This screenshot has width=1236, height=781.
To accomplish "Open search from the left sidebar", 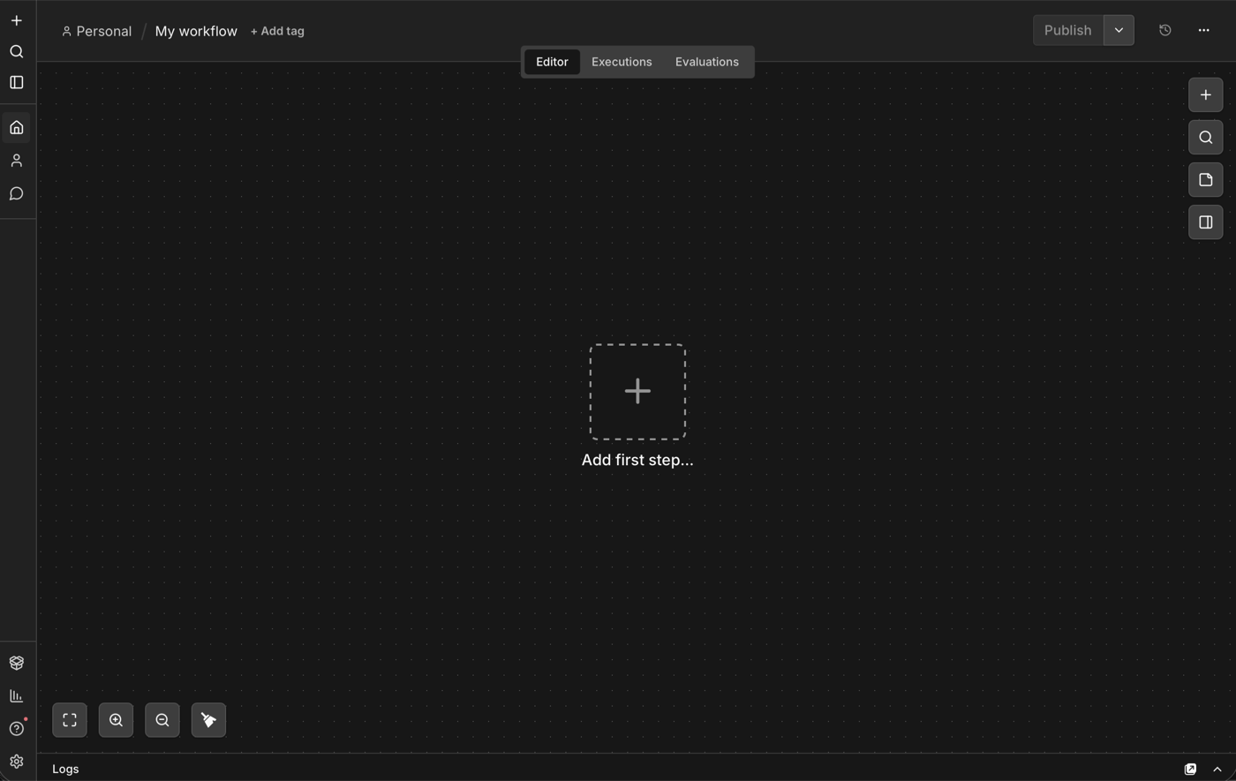I will 16,51.
